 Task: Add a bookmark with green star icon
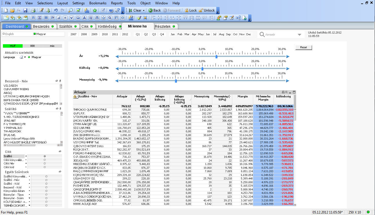point(95,10)
